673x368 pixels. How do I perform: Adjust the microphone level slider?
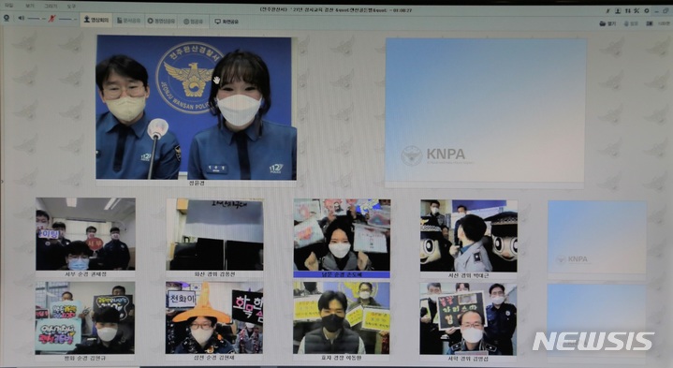click(67, 19)
